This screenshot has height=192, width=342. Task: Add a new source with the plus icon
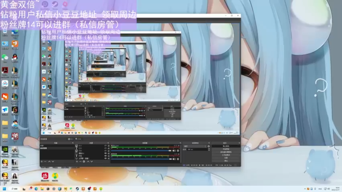(x=77, y=162)
